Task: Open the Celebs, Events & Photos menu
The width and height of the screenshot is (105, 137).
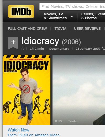Action: tap(93, 16)
